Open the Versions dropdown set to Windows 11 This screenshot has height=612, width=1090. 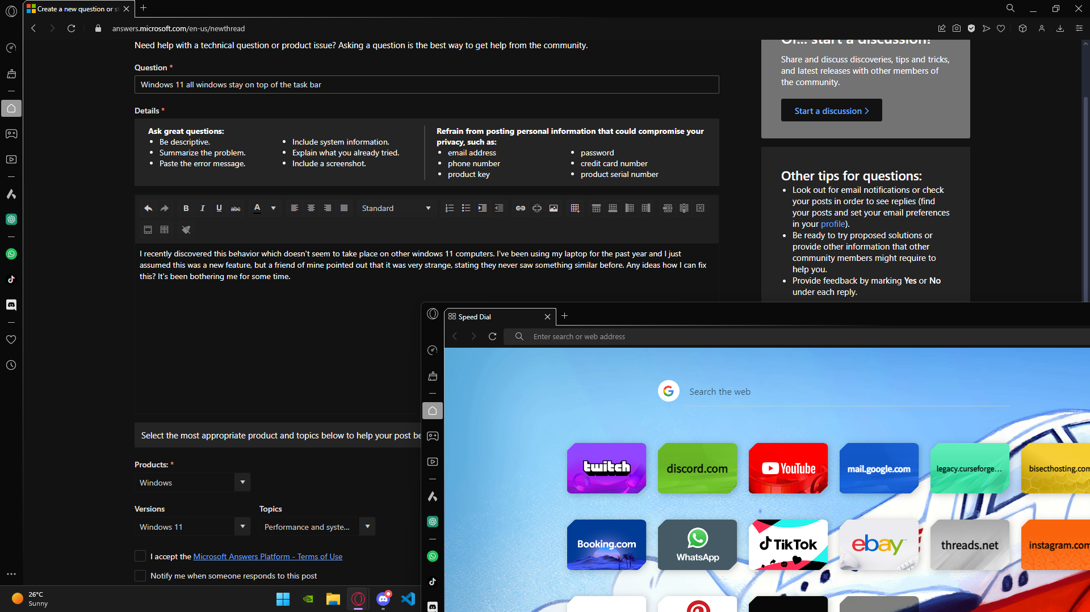click(x=242, y=526)
